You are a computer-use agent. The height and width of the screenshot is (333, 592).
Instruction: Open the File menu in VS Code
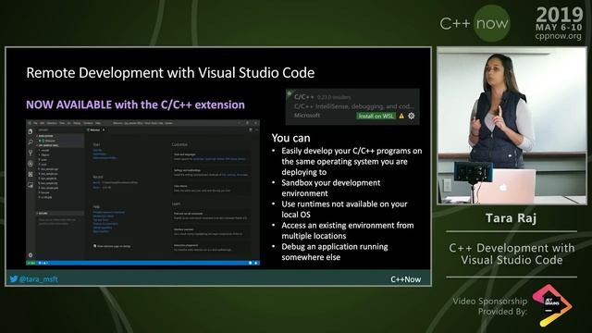35,123
